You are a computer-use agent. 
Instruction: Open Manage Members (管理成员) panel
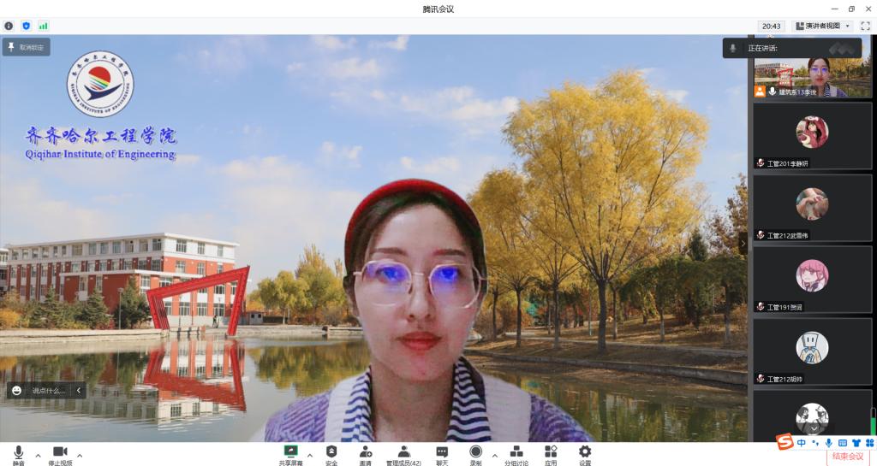pyautogui.click(x=403, y=453)
